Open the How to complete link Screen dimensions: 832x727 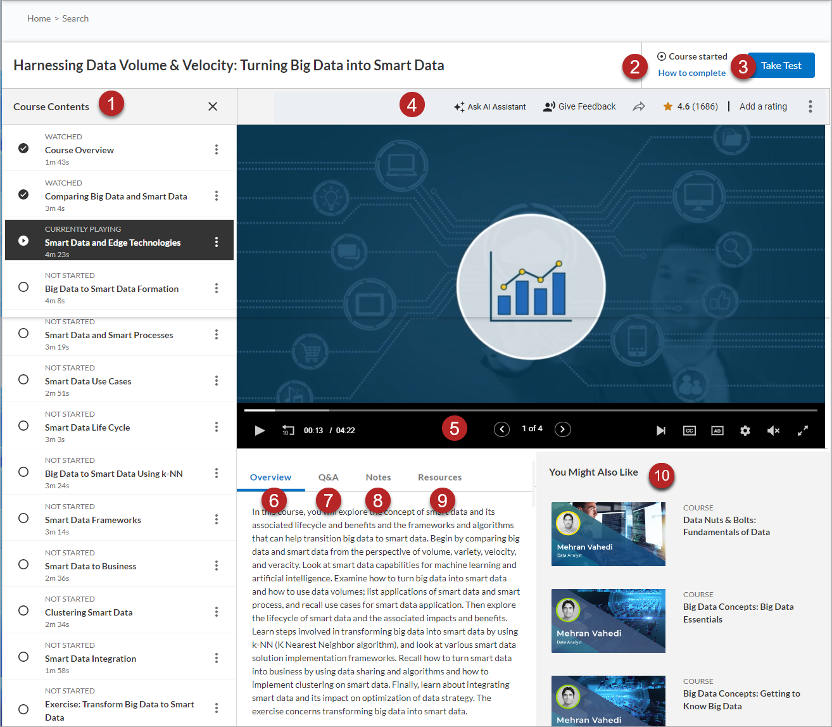click(691, 73)
